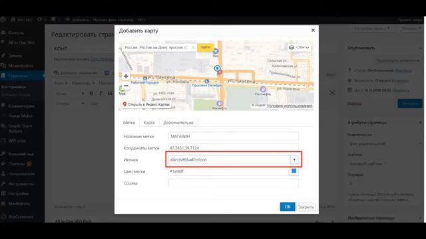Open Медиафайлы sidebar menu
Viewport: 426px width, 239px height.
(x=21, y=66)
